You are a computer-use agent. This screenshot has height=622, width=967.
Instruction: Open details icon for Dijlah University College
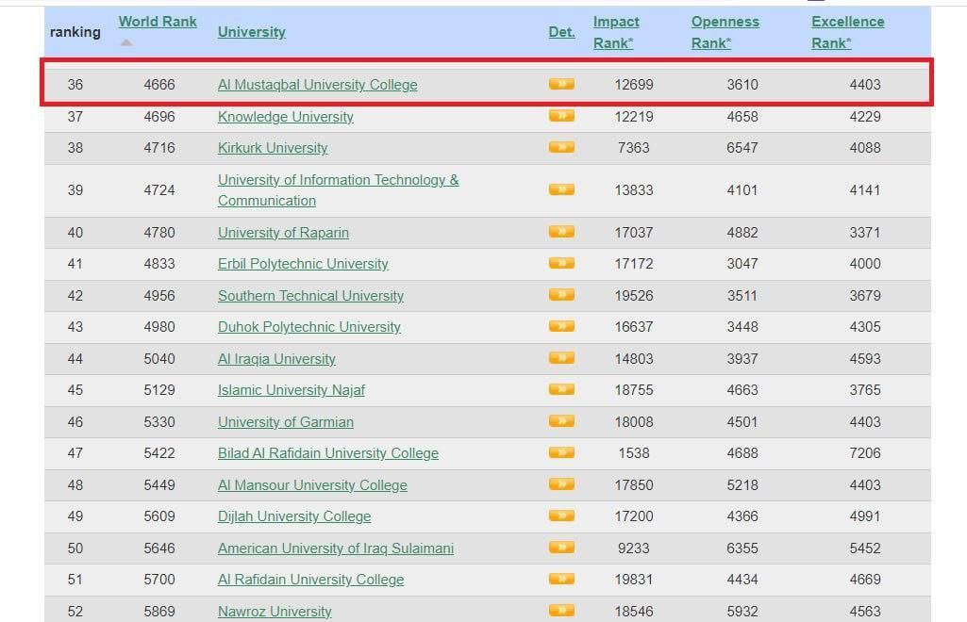pos(561,516)
